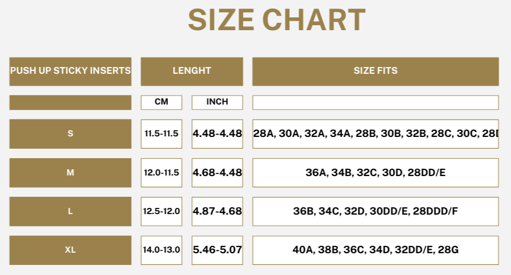Select the CM unit cell
Screen dimensions: 511x275
click(161, 102)
